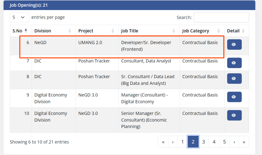Click 'Contractual Basis' in row 9

(200, 95)
